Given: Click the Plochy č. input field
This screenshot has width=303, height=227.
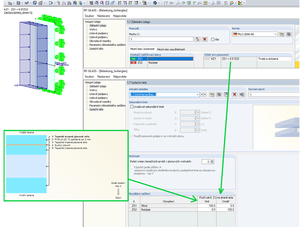Looking at the screenshot, I should (161, 39).
